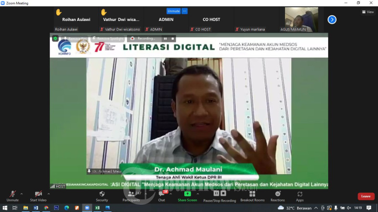Click Unmute button on ADMIN tile

coord(174,11)
